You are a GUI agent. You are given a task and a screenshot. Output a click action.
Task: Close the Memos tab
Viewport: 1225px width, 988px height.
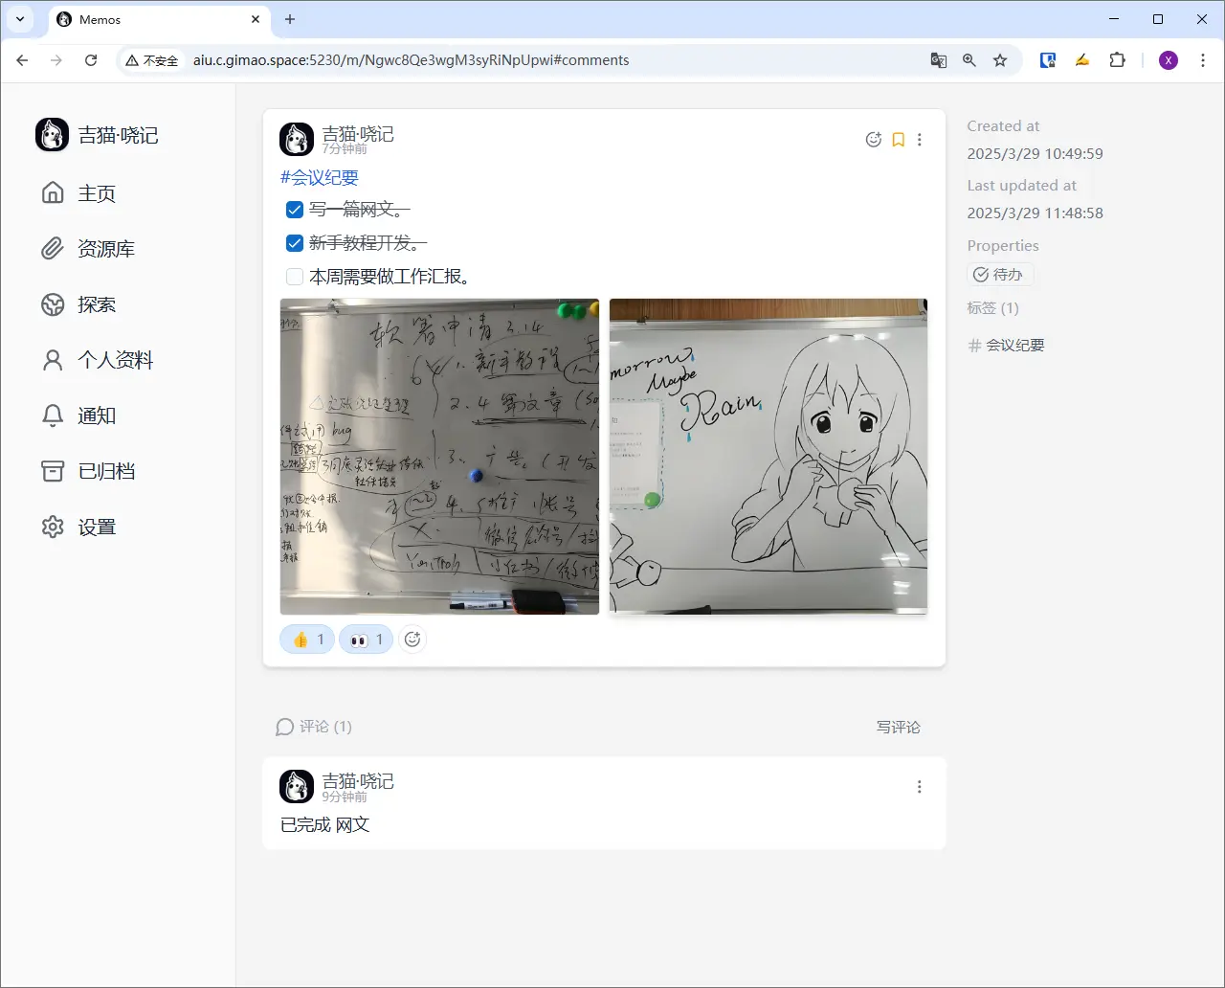[x=256, y=19]
